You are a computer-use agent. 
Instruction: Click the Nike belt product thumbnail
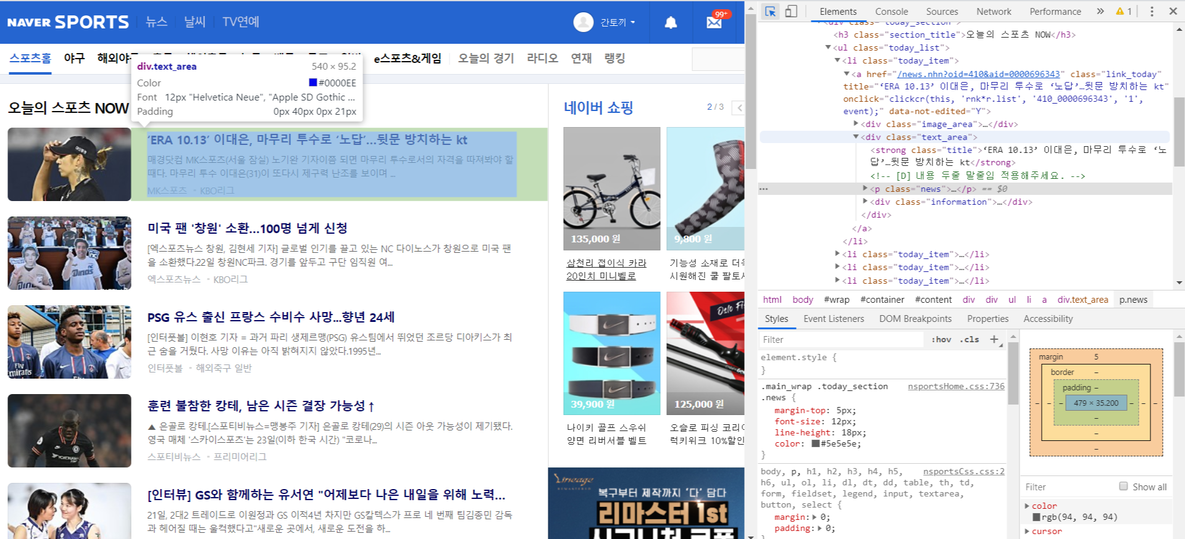611,353
